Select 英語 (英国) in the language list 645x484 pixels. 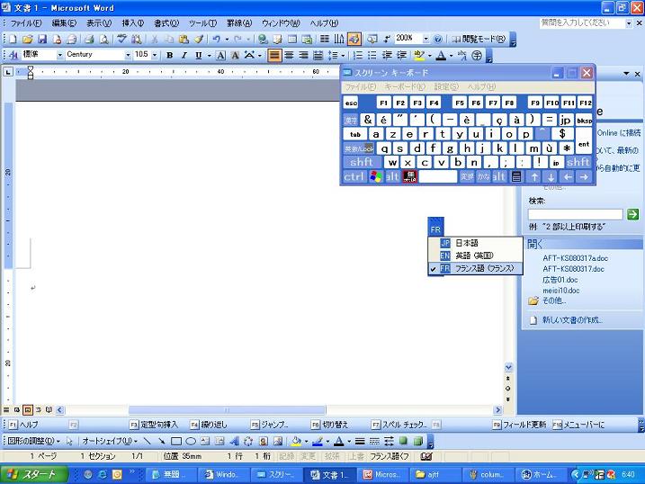click(476, 255)
